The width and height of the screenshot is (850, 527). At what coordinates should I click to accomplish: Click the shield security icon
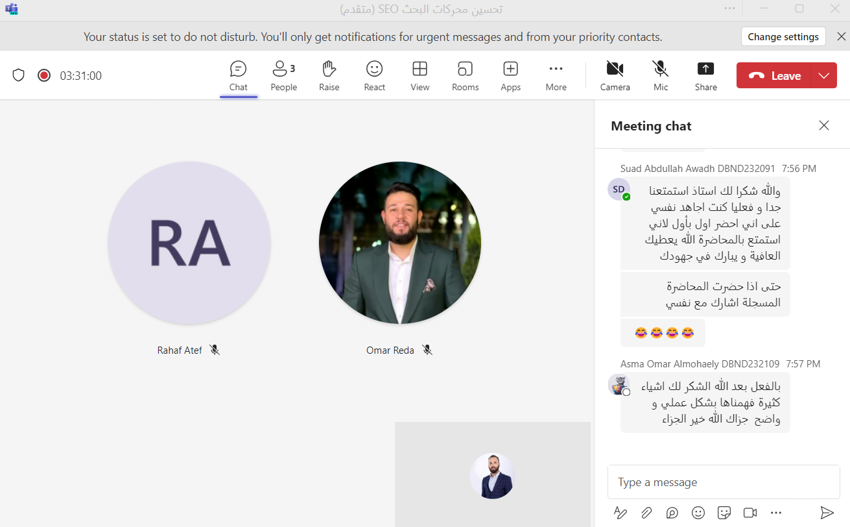tap(19, 75)
